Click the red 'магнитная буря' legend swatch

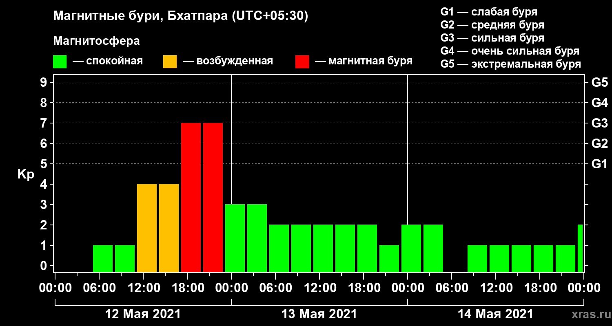[302, 62]
